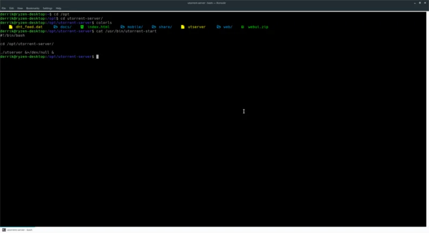Open the Edit menu
Viewport: 429px width, 233px height.
click(x=11, y=8)
